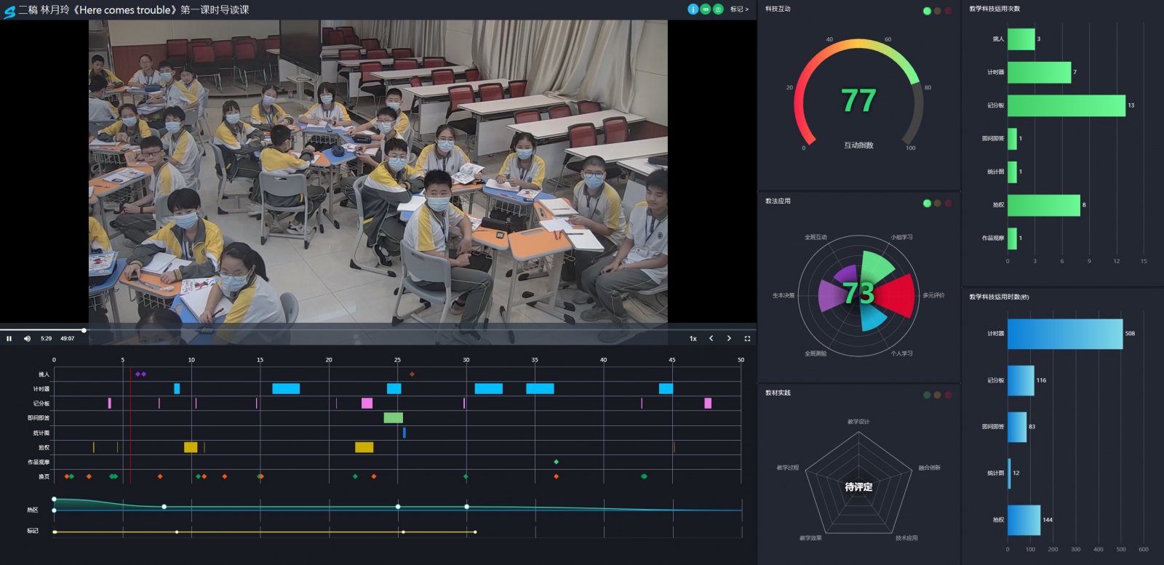Viewport: 1164px width, 565px height.
Task: Select yellow indicator in 教法应用 panel
Action: pyautogui.click(x=937, y=204)
